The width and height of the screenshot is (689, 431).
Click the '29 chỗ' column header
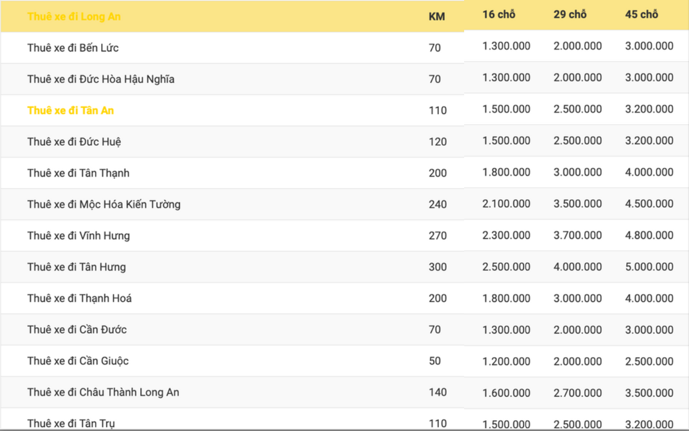click(x=570, y=14)
